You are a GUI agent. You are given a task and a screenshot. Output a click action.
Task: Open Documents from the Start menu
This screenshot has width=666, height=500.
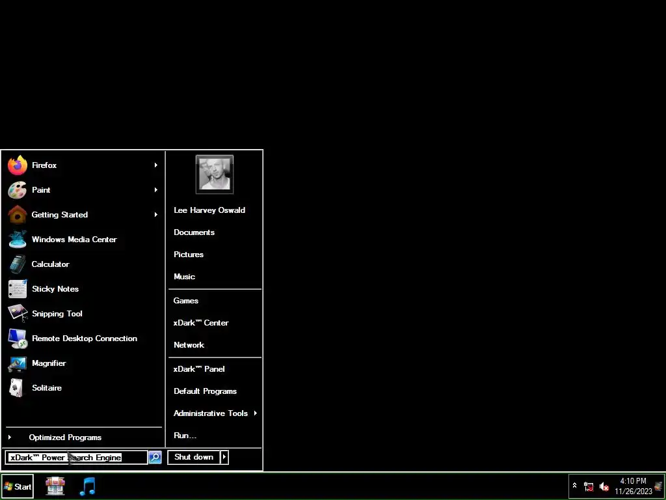click(x=194, y=232)
